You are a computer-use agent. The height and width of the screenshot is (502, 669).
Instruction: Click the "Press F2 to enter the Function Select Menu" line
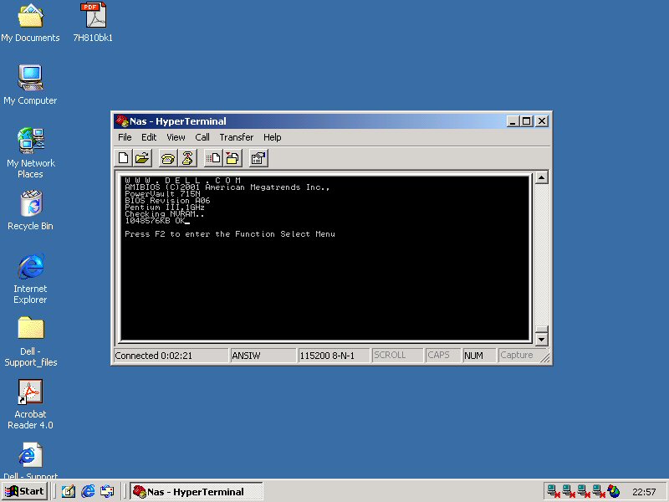pyautogui.click(x=230, y=234)
